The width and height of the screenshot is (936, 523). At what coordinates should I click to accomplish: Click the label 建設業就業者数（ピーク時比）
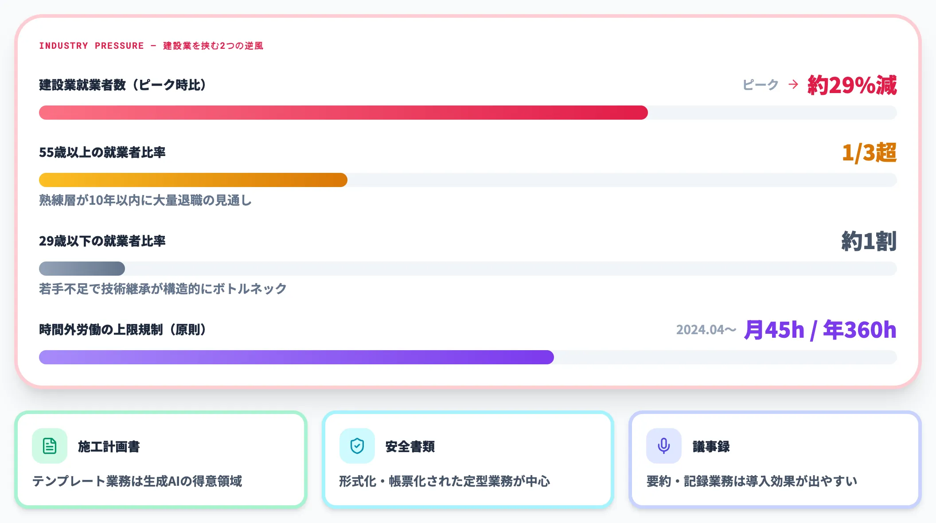123,85
